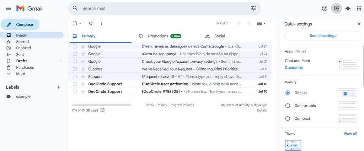Image resolution: width=364 pixels, height=151 pixels.
Task: Open the Support help icon
Action: pyautogui.click(x=325, y=9)
